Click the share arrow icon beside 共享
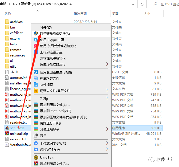The height and width of the screenshot is (167, 179). tap(36, 135)
